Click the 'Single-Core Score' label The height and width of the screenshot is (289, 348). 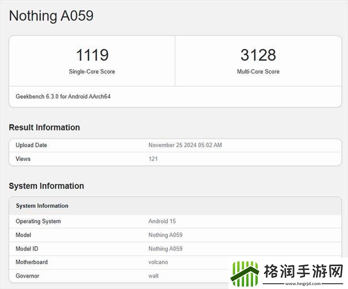[x=92, y=72]
